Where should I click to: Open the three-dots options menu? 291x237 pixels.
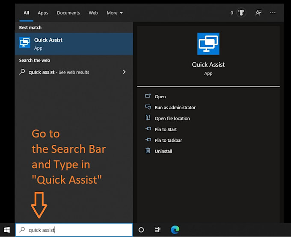tap(273, 12)
